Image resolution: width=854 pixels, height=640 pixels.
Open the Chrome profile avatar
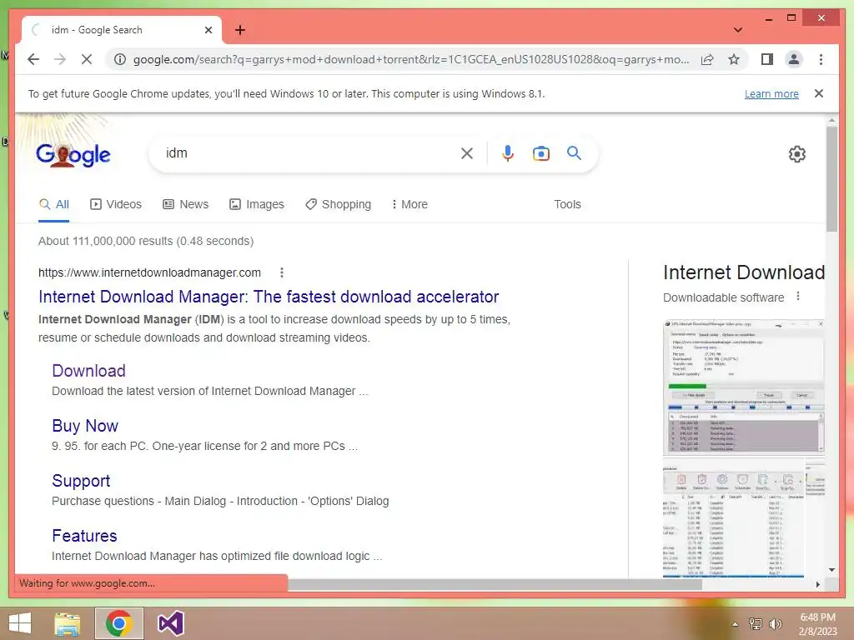click(x=794, y=59)
